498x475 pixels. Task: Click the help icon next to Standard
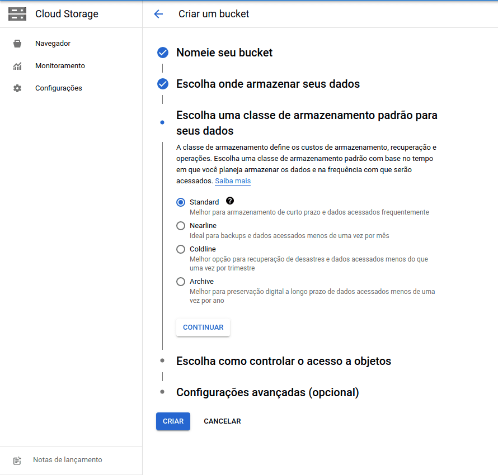click(x=229, y=201)
